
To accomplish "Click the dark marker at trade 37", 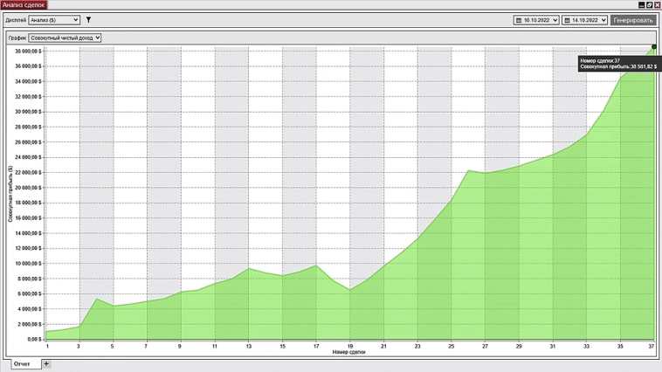I will (x=653, y=47).
